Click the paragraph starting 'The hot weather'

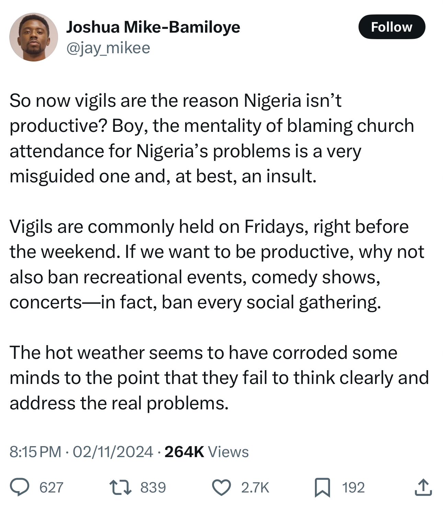click(x=219, y=378)
